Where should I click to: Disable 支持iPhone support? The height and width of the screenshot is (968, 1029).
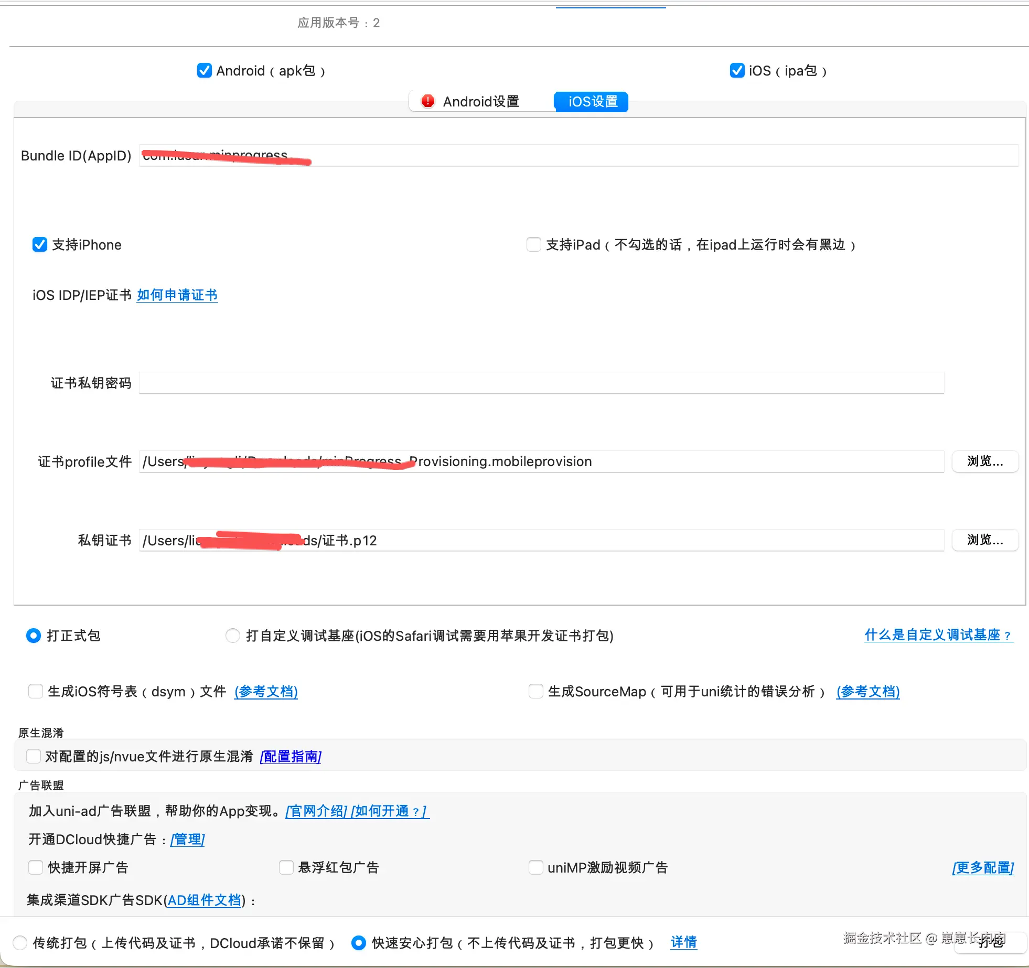tap(40, 244)
